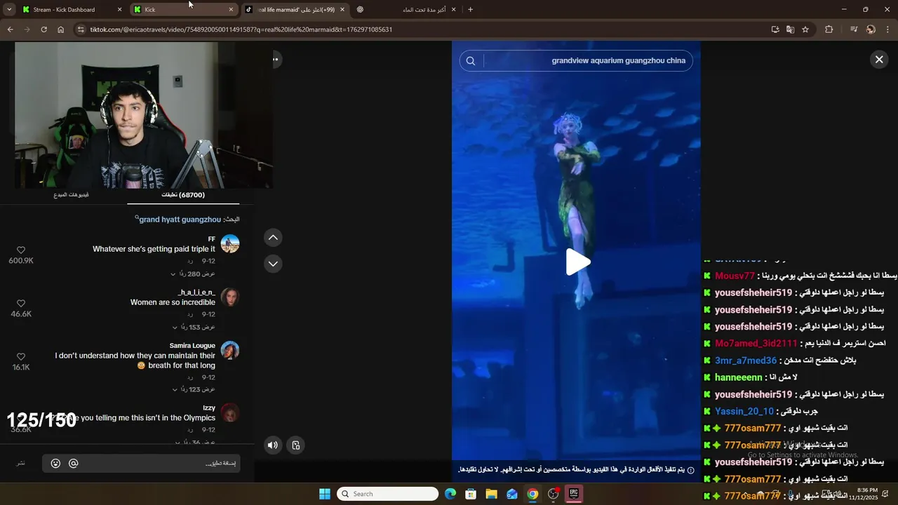
Task: Play the paused TikTok video
Action: (578, 262)
